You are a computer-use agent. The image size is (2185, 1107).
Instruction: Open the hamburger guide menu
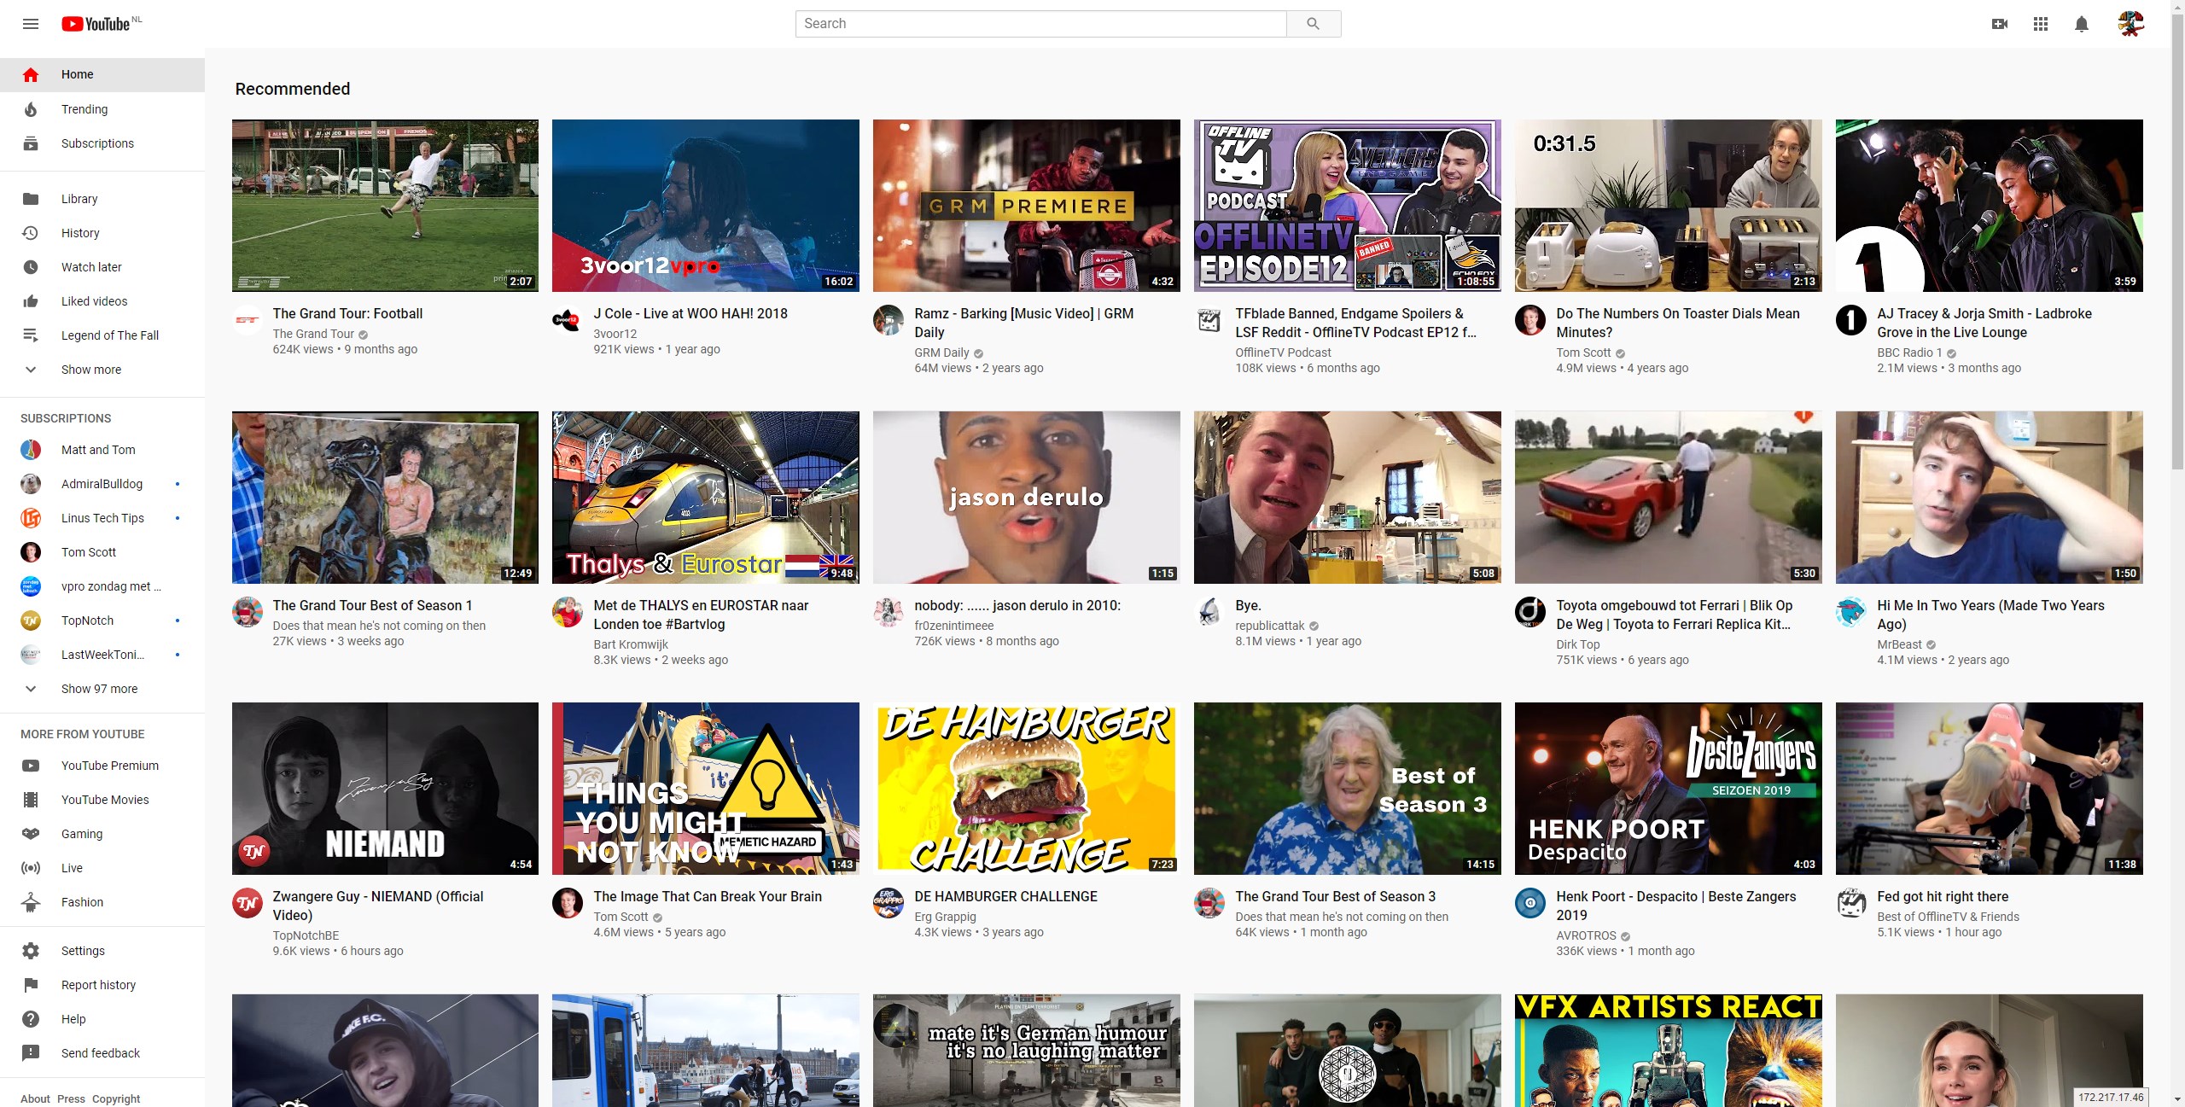coord(31,24)
